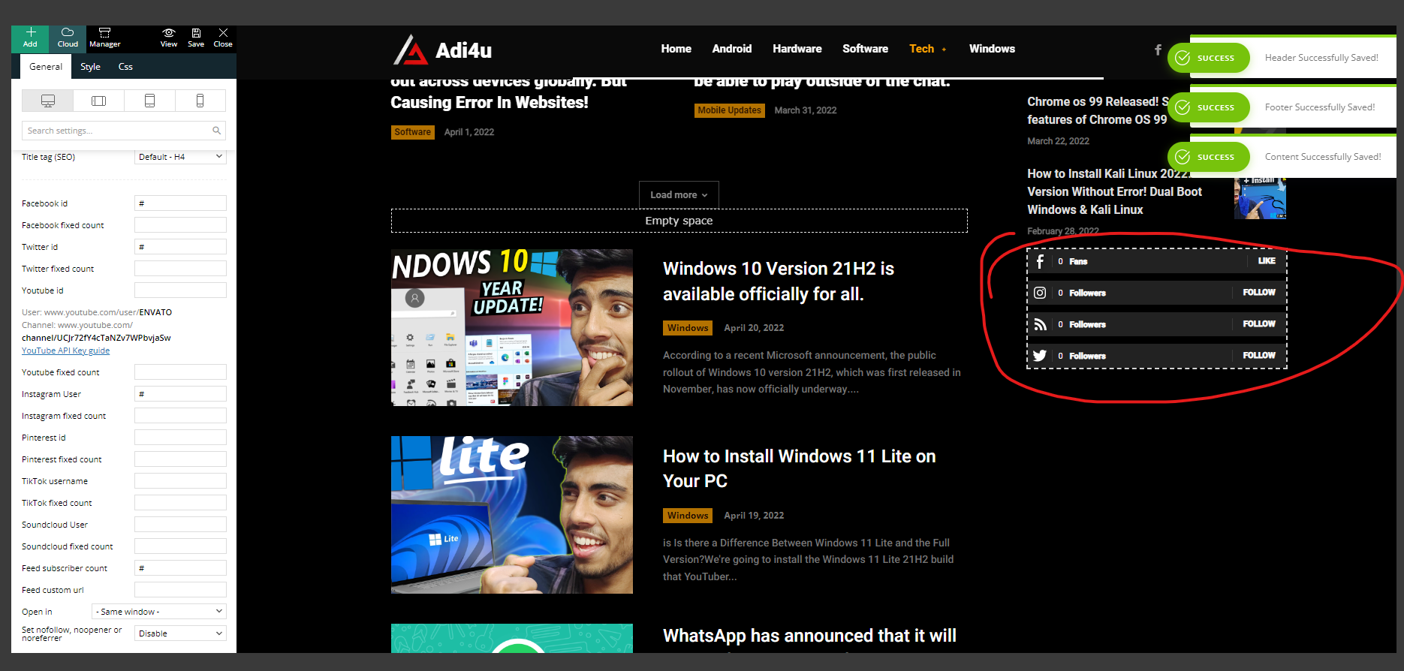Image resolution: width=1404 pixels, height=671 pixels.
Task: Click the Youtube fixed count input field
Action: click(180, 372)
